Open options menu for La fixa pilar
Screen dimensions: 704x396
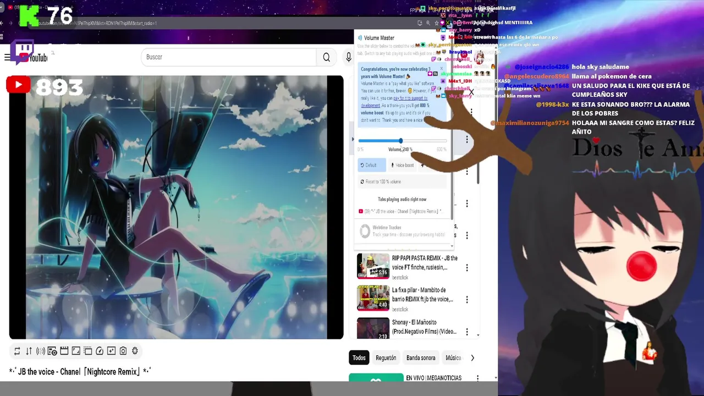tap(467, 300)
